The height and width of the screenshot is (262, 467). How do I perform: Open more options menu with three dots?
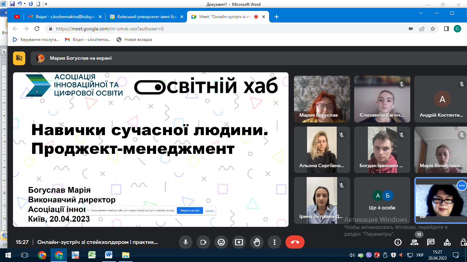coord(274,242)
